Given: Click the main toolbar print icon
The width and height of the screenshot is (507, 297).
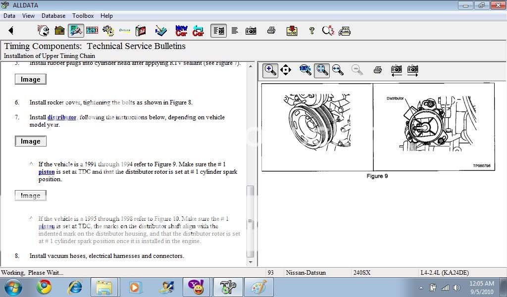Looking at the screenshot, I should (271, 31).
